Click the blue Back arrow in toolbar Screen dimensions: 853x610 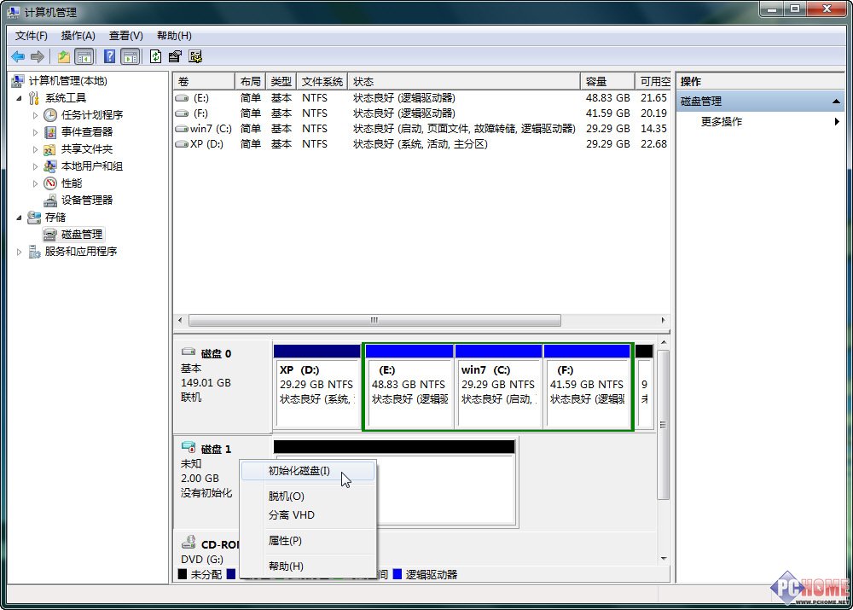tap(18, 56)
